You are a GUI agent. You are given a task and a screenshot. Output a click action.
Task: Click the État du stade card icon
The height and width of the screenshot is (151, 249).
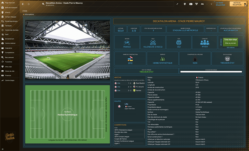coord(228,59)
